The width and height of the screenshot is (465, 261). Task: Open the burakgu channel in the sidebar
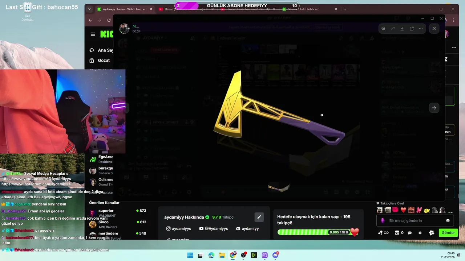(x=101, y=170)
